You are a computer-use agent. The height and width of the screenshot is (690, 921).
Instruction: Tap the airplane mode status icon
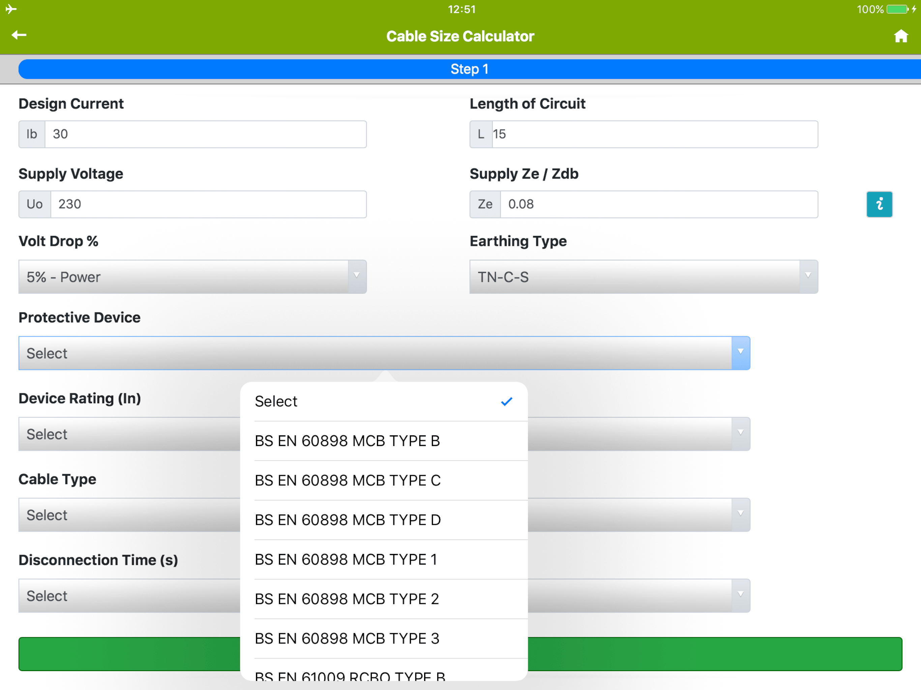pos(11,9)
